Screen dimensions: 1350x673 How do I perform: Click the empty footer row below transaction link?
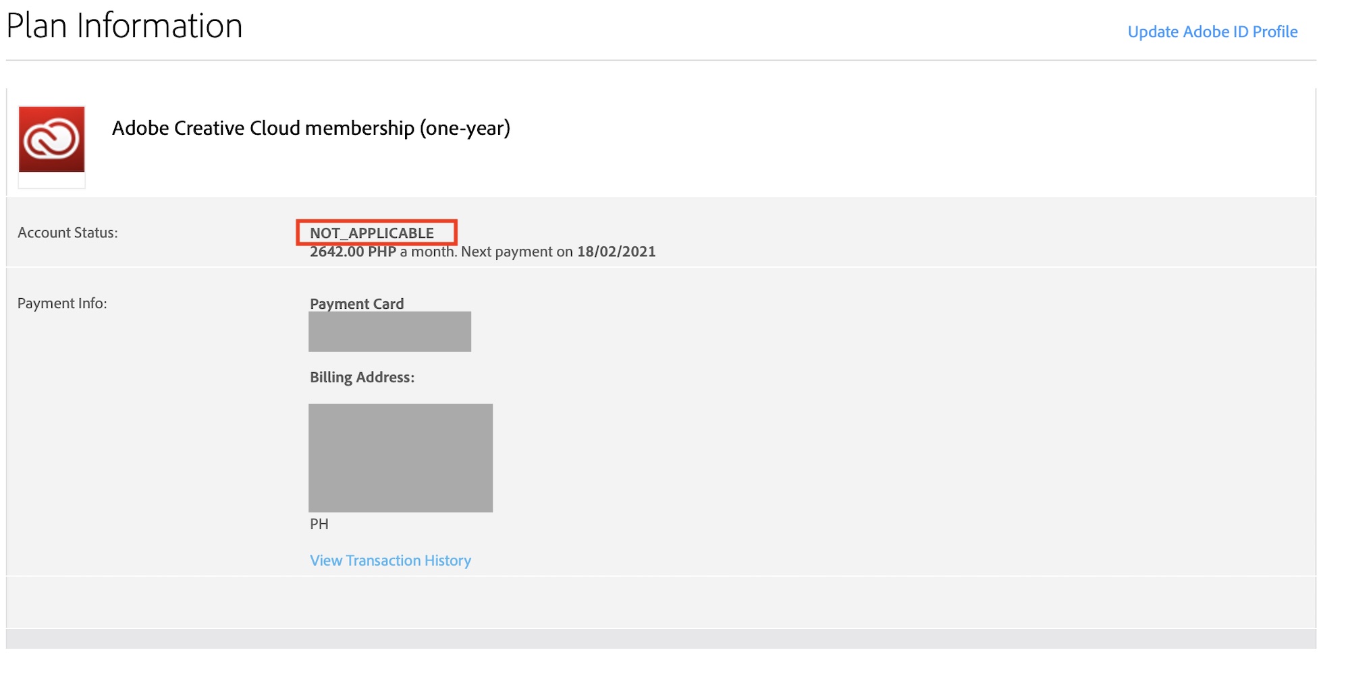point(661,602)
